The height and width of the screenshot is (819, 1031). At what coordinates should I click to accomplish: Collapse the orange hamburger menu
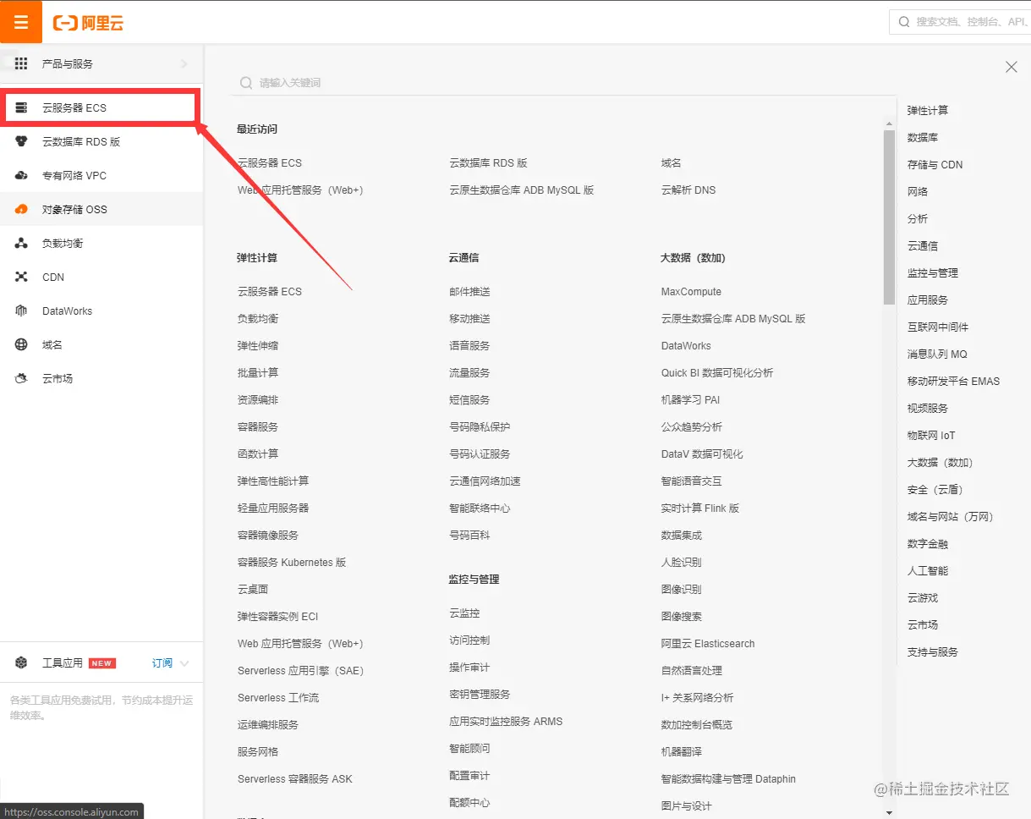pyautogui.click(x=21, y=22)
